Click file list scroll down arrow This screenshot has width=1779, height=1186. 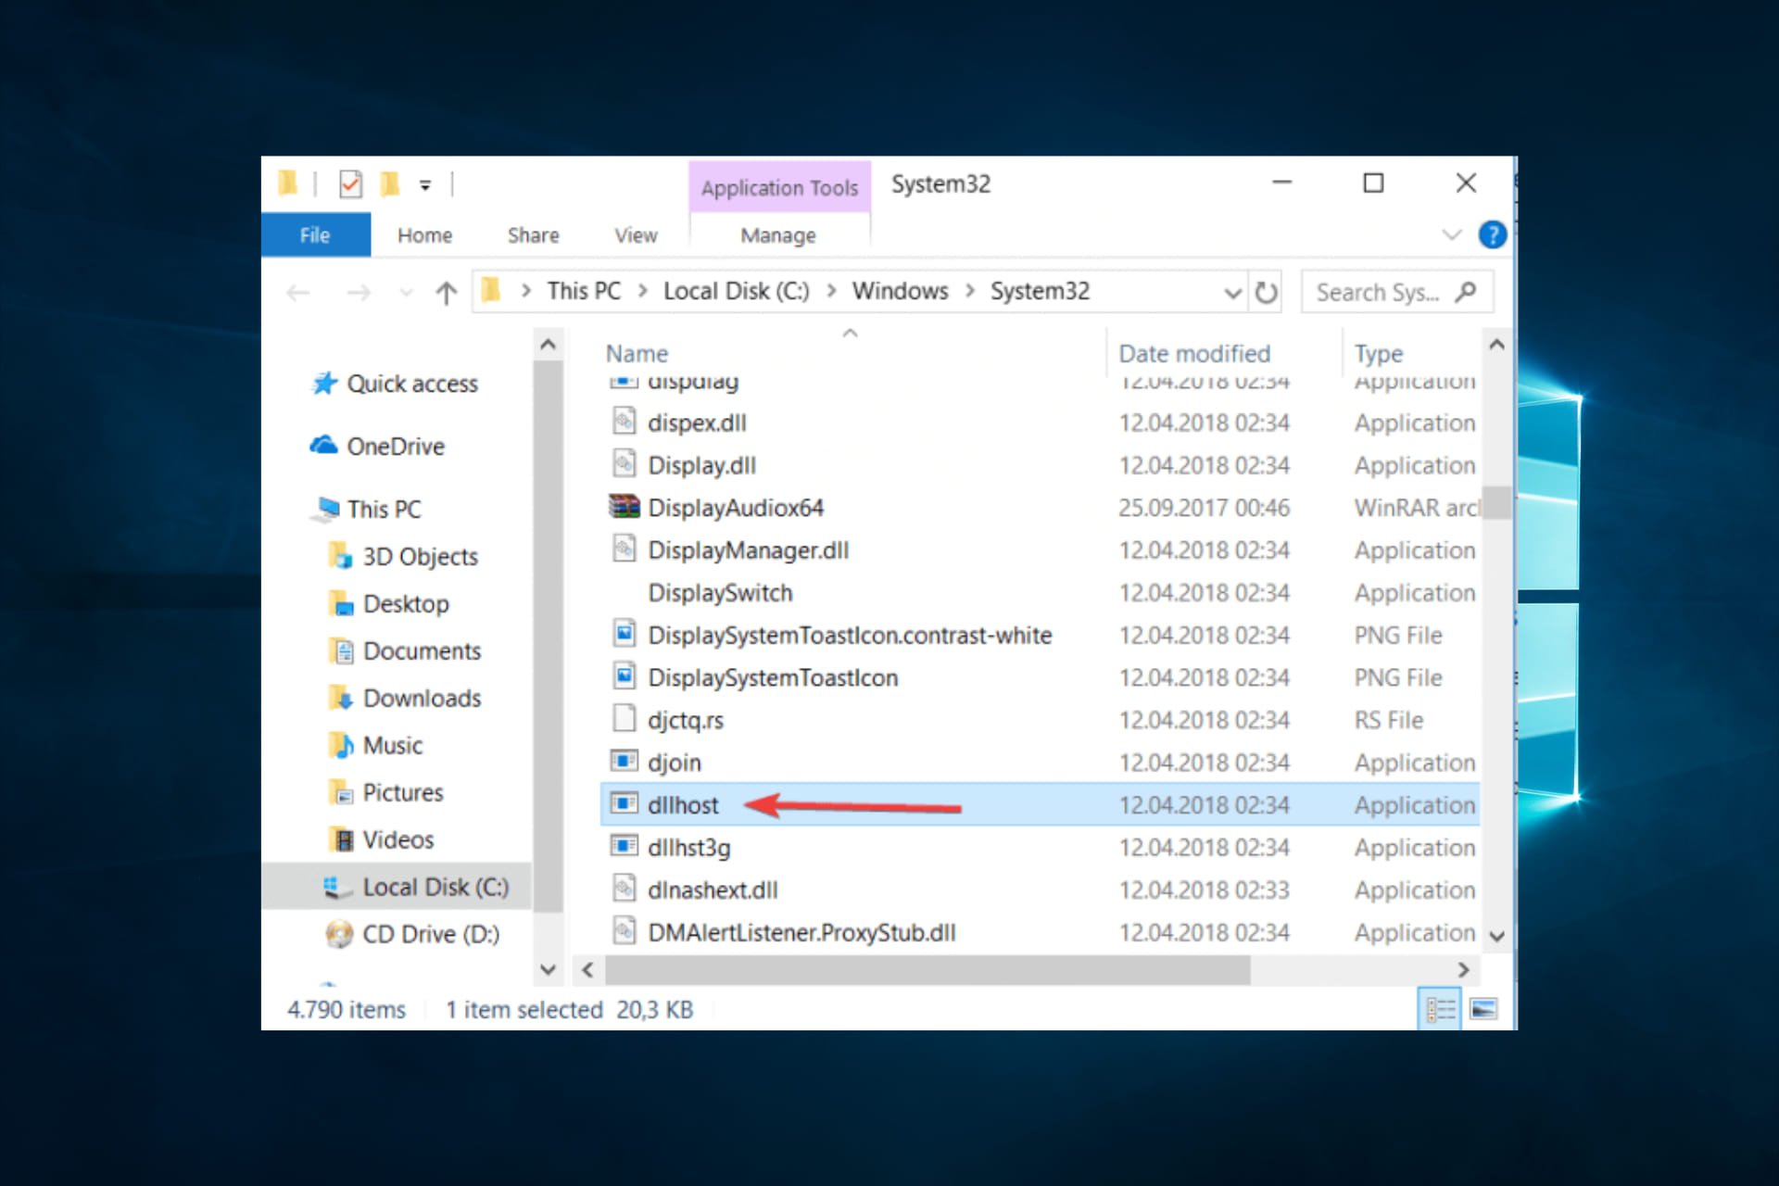pyautogui.click(x=1496, y=937)
